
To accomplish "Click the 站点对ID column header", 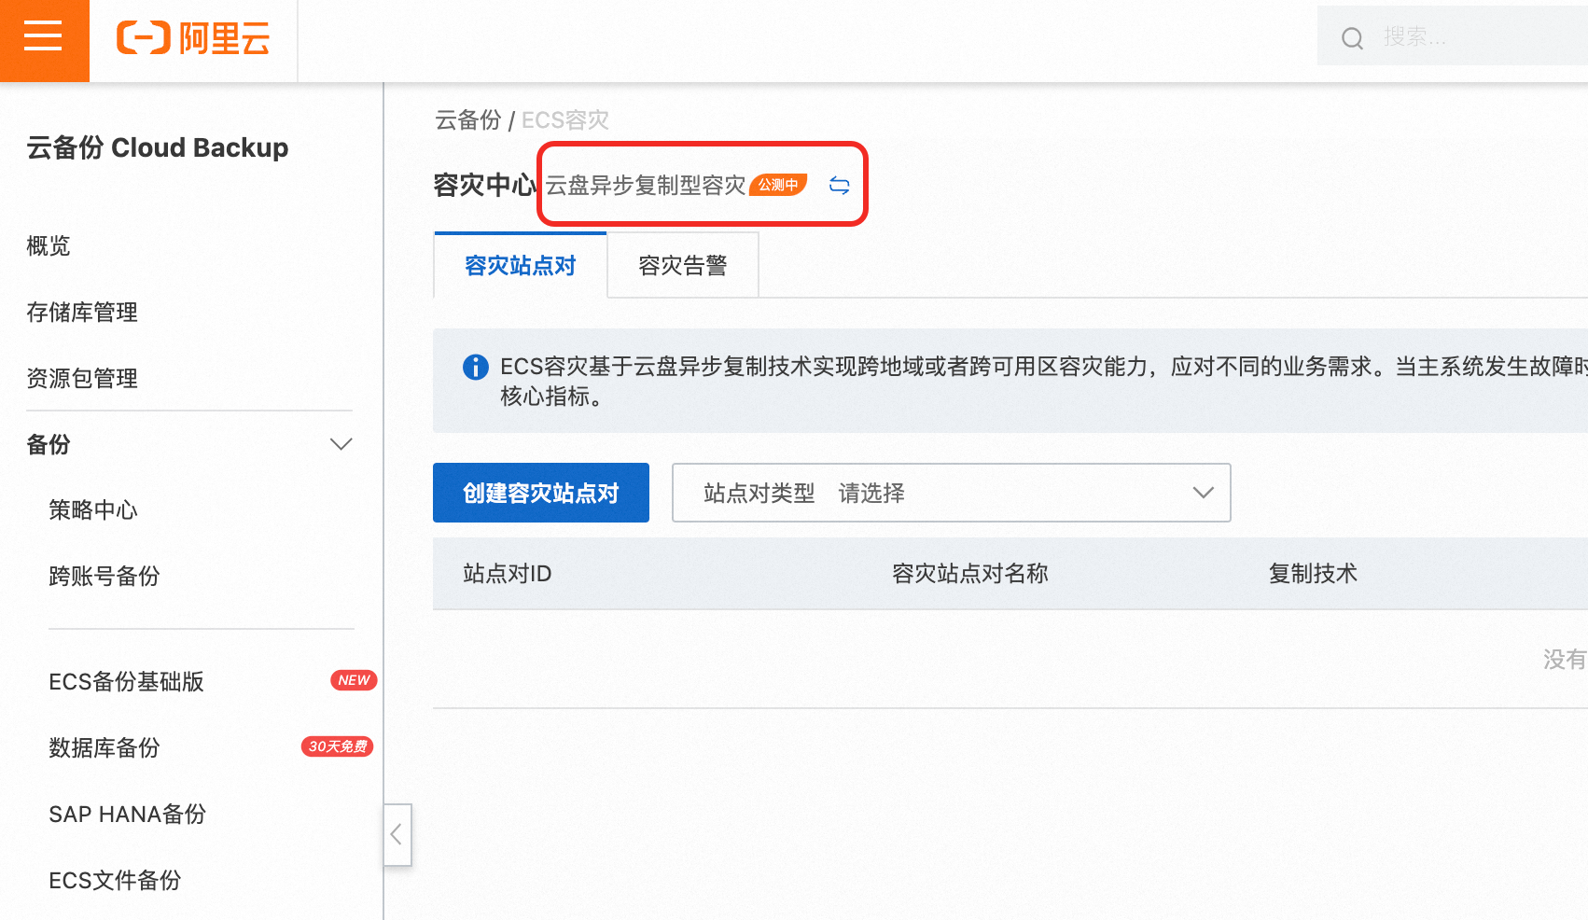I will [x=508, y=574].
